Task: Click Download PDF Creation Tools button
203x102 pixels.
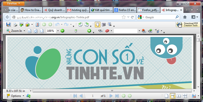Action: 188,24
